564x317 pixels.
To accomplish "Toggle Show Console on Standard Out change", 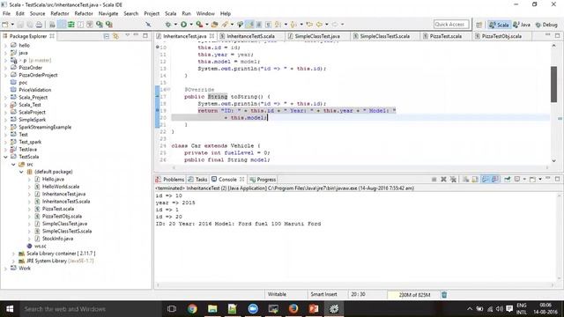I will coord(486,179).
